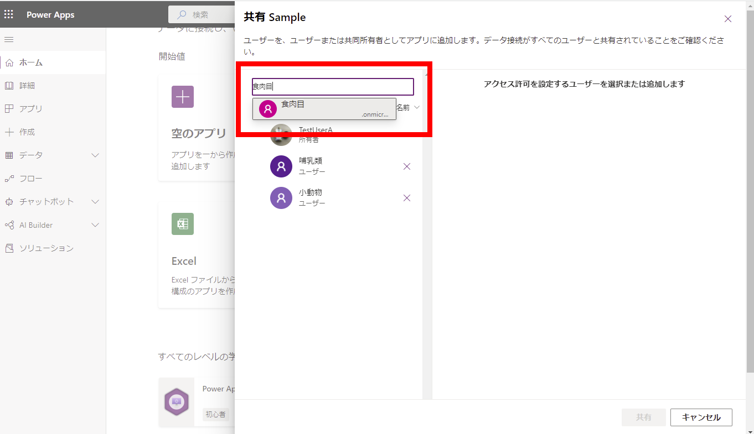754x434 pixels.
Task: Click the 共有 button at bottom
Action: (643, 417)
